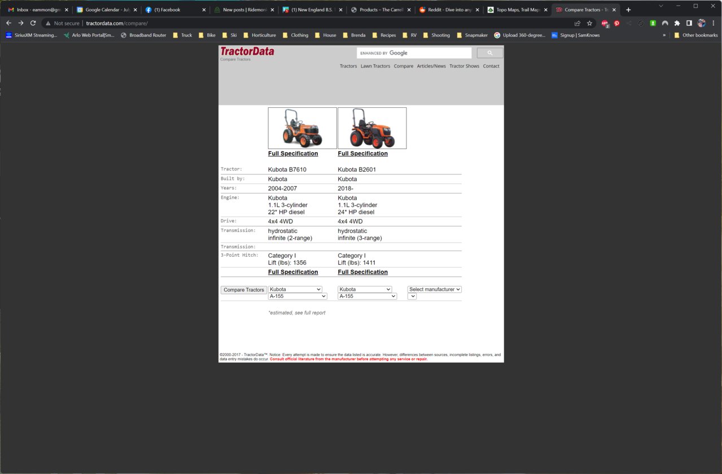Open the Other bookmarks folder
The height and width of the screenshot is (474, 722).
click(x=695, y=35)
